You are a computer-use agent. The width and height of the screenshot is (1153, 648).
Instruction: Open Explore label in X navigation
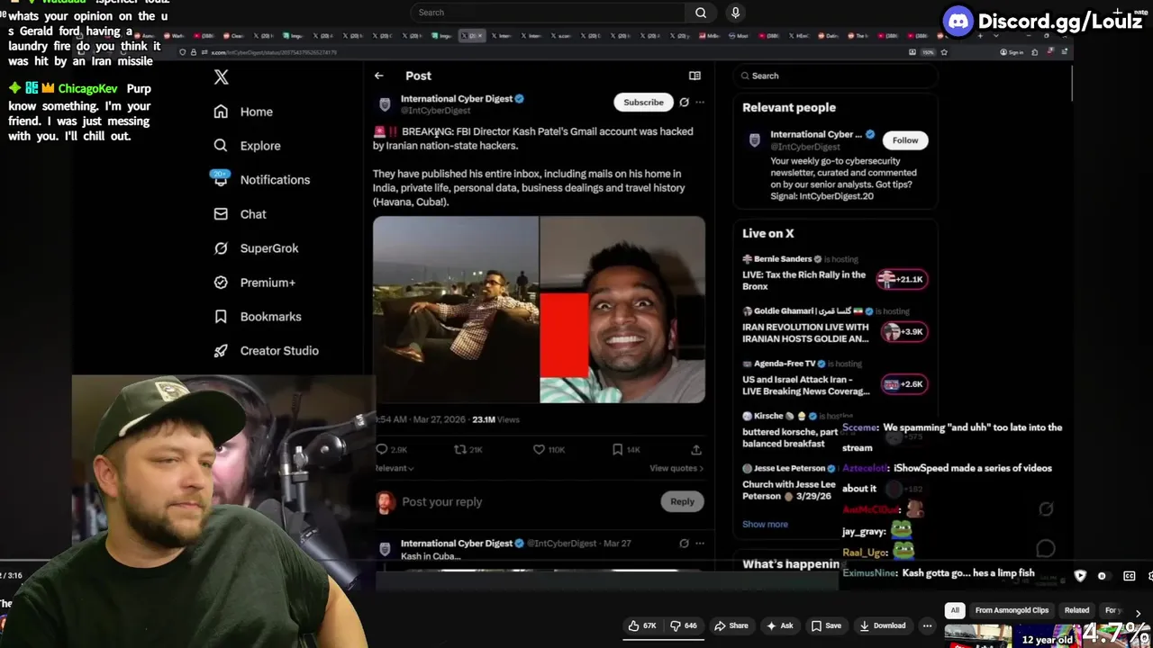(x=260, y=146)
